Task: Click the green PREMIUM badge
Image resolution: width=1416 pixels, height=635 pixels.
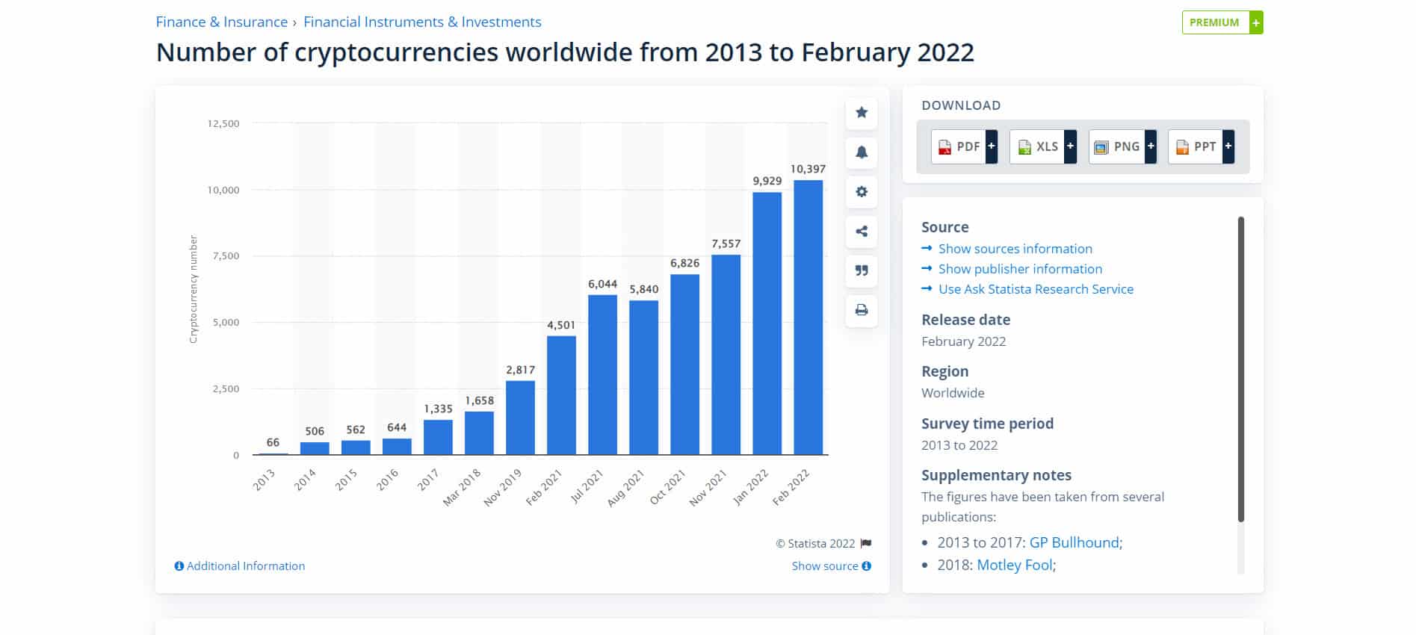Action: [1221, 22]
